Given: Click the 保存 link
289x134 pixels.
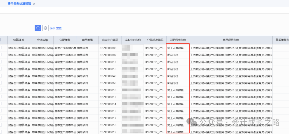Looking at the screenshot, I should click(x=52, y=28).
